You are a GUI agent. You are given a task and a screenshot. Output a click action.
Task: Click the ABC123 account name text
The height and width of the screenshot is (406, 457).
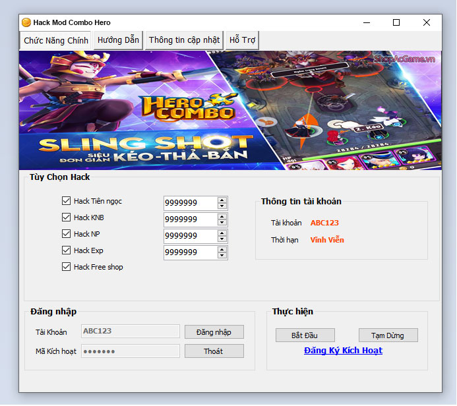(x=324, y=223)
